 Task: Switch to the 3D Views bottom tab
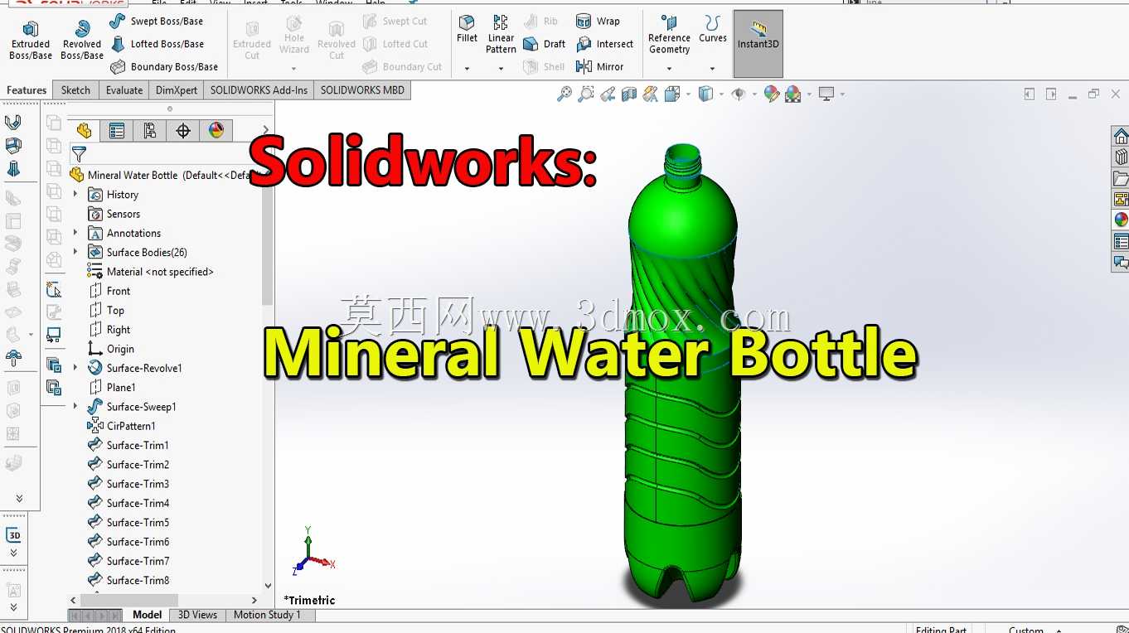pyautogui.click(x=197, y=615)
